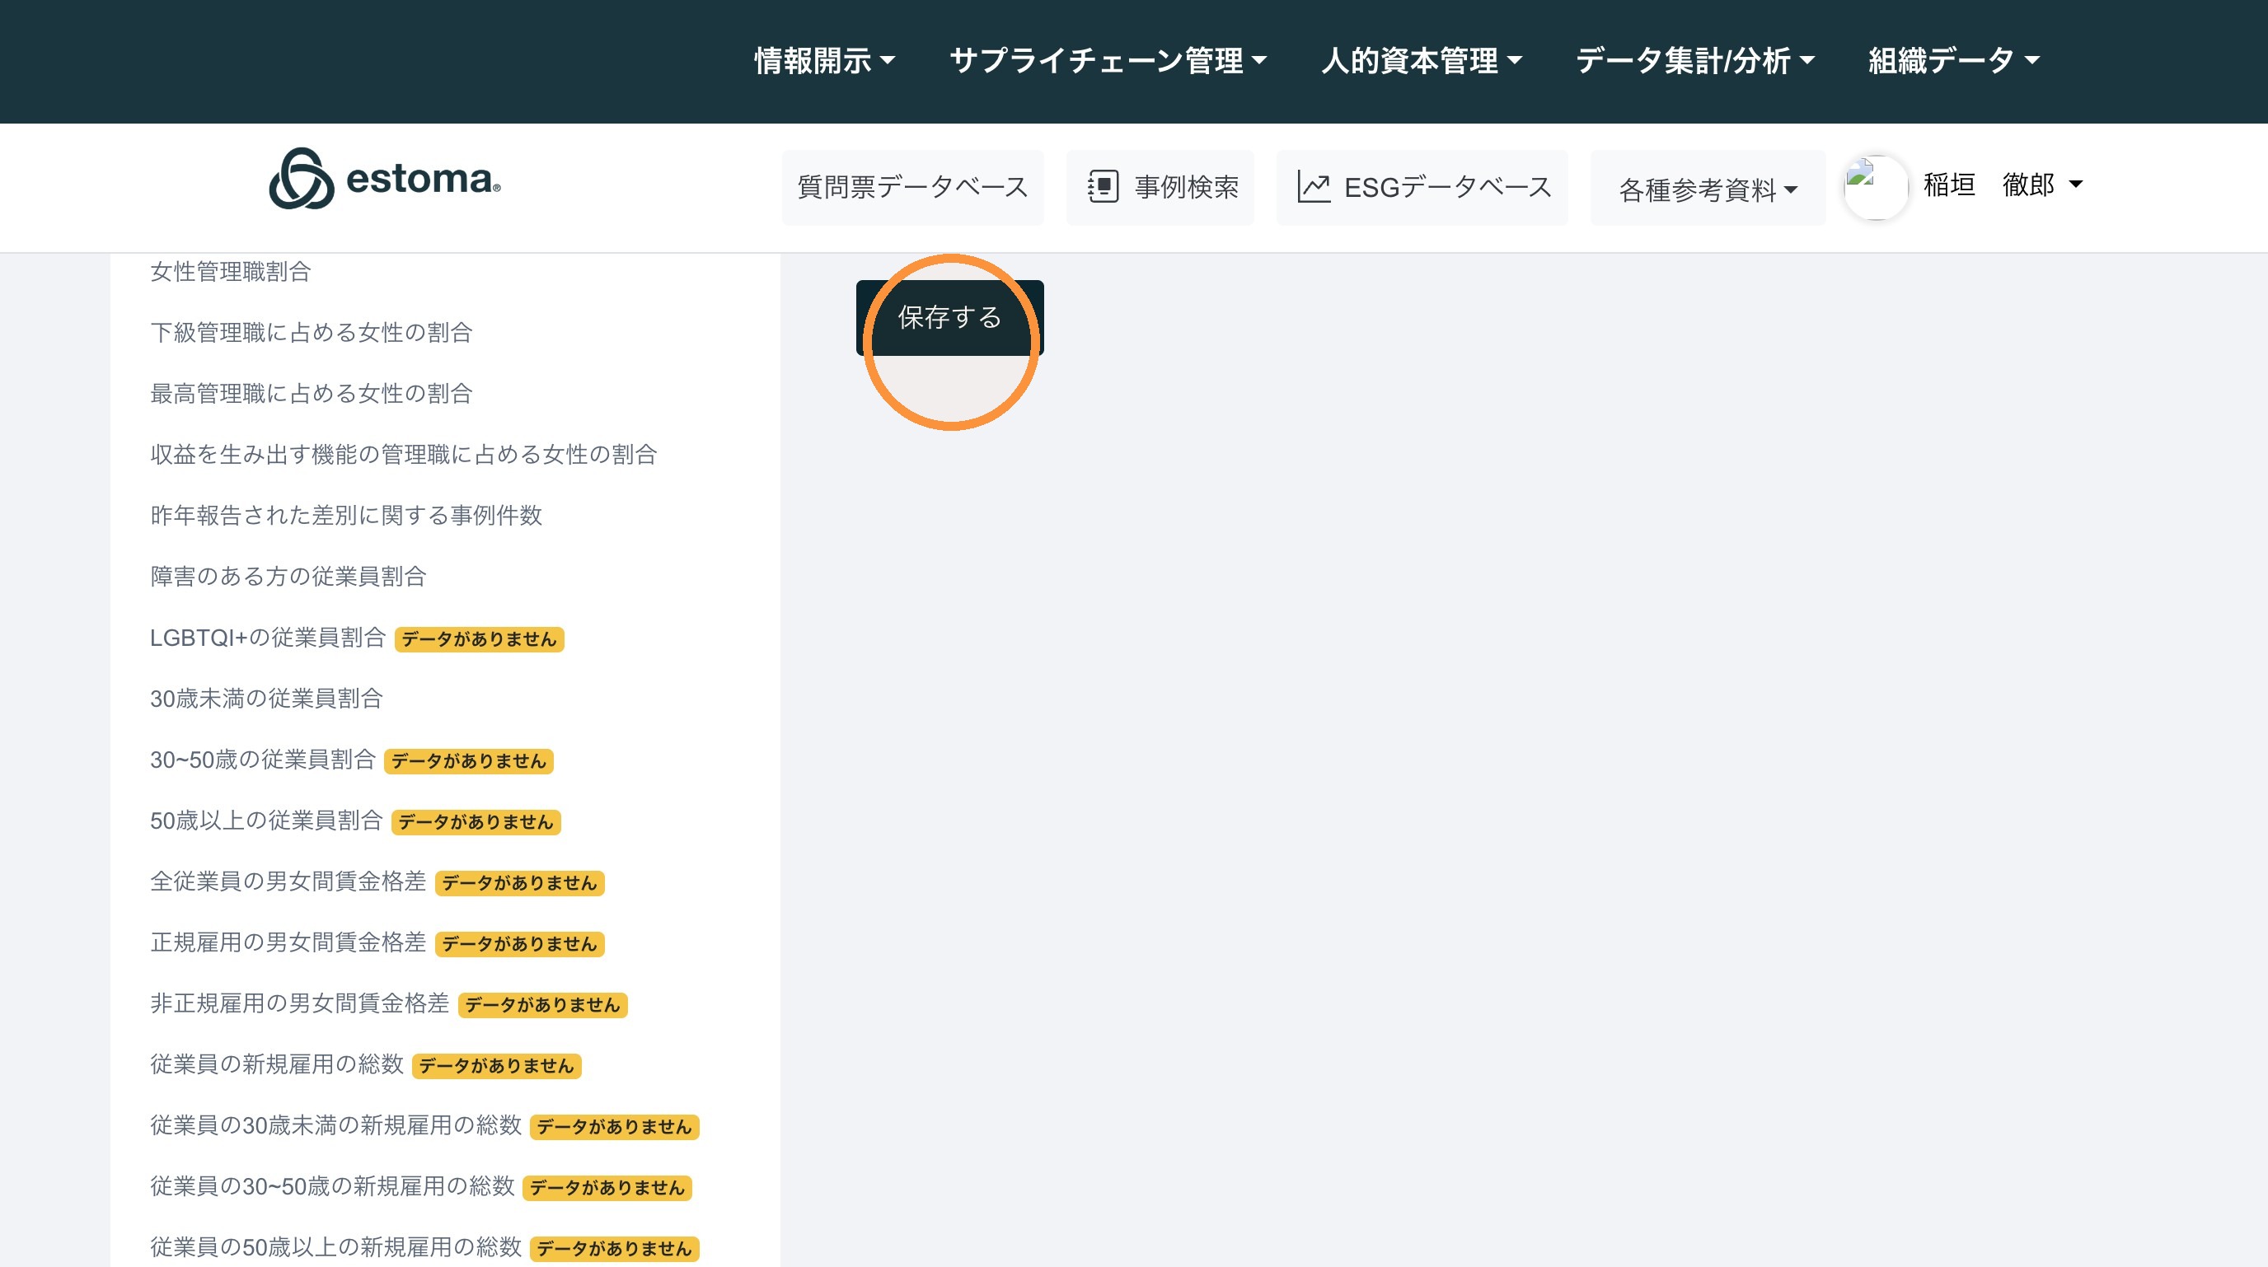The image size is (2268, 1267).
Task: Select LGBTQI+の従業員割合
Action: (x=268, y=637)
